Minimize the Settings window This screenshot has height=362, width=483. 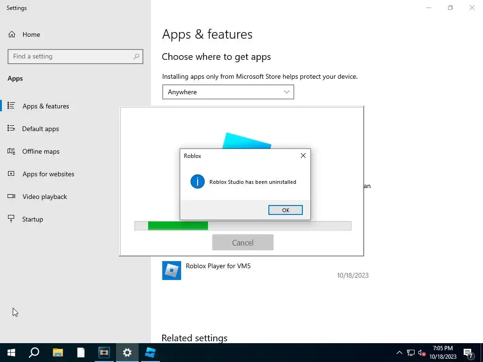click(x=429, y=8)
